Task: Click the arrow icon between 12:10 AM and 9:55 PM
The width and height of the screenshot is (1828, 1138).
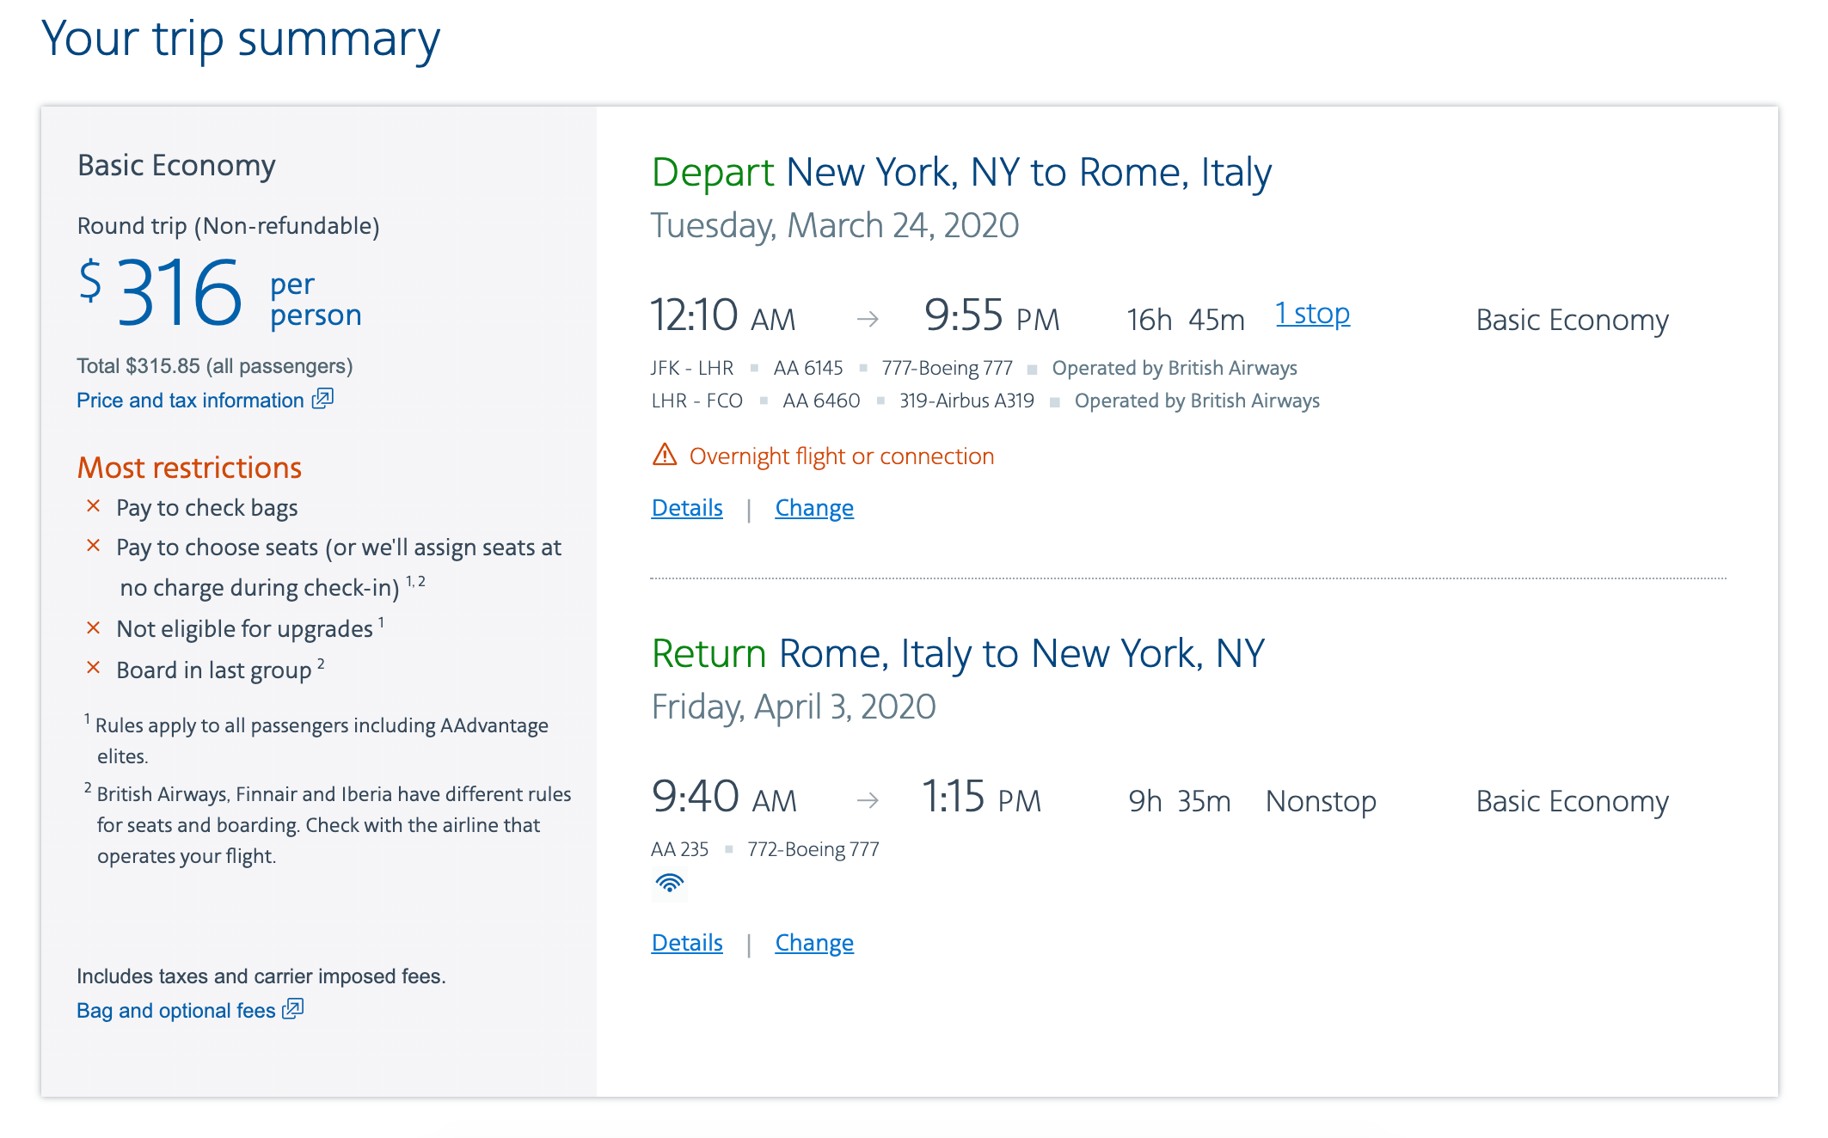Action: click(x=868, y=320)
